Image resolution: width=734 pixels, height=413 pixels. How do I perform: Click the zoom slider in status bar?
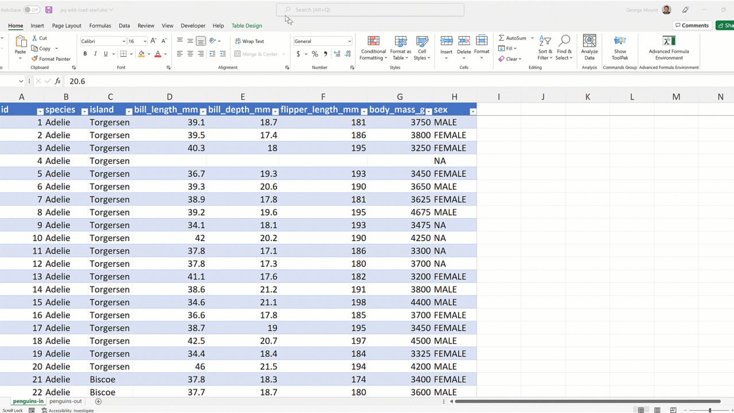pyautogui.click(x=709, y=410)
